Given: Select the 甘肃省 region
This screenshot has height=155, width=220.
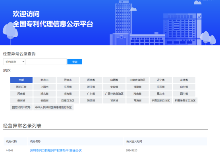Looking at the screenshot, I should 114,101.
